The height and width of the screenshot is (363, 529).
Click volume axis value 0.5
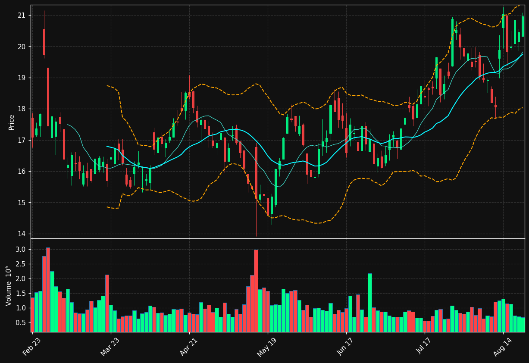coord(21,323)
